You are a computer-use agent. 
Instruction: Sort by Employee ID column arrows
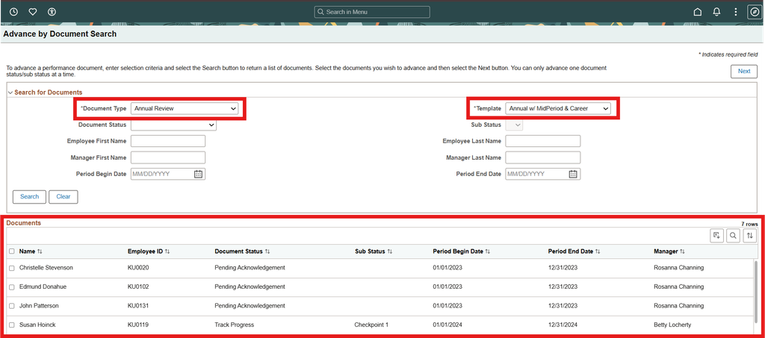click(x=167, y=251)
